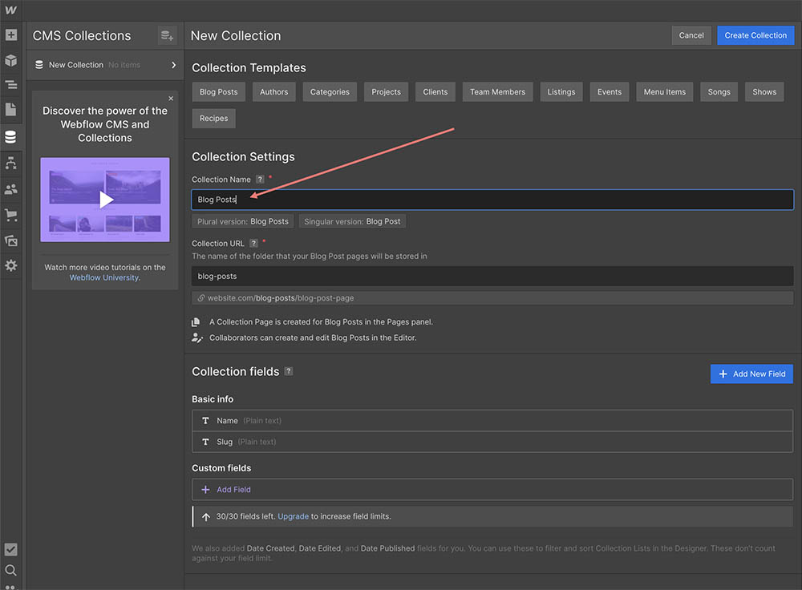
Task: Click the Collection fields help icon
Action: click(289, 371)
